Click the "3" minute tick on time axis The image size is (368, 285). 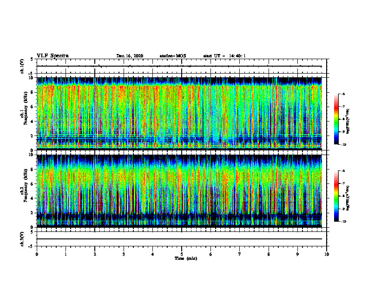pyautogui.click(x=124, y=254)
